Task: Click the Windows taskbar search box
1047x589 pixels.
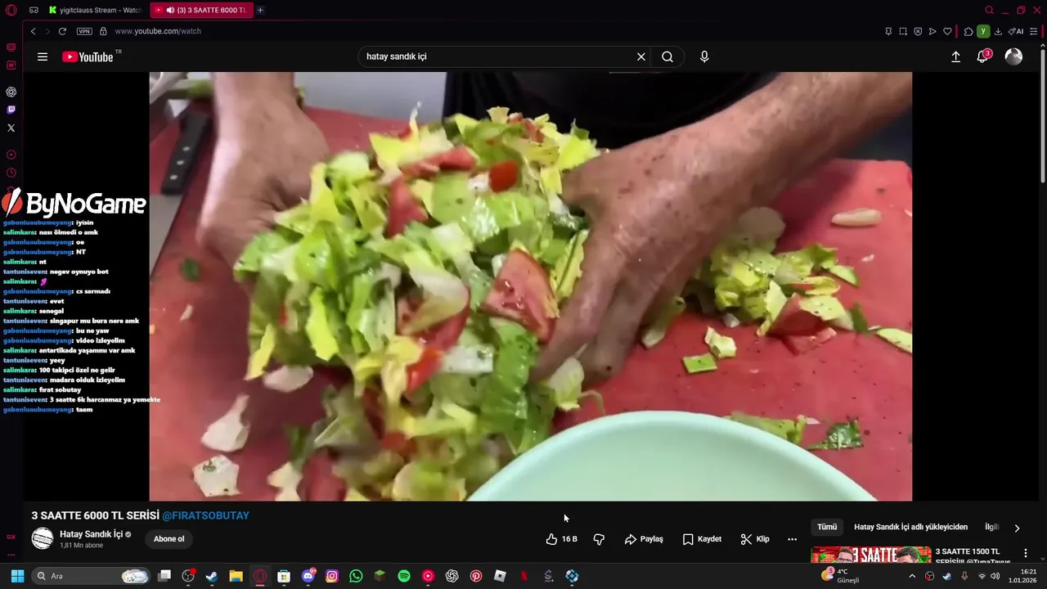Action: pyautogui.click(x=92, y=576)
